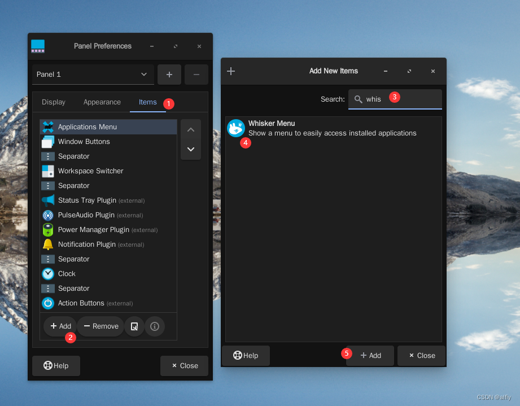This screenshot has width=520, height=406.
Task: Focus the Search input field
Action: pyautogui.click(x=395, y=99)
